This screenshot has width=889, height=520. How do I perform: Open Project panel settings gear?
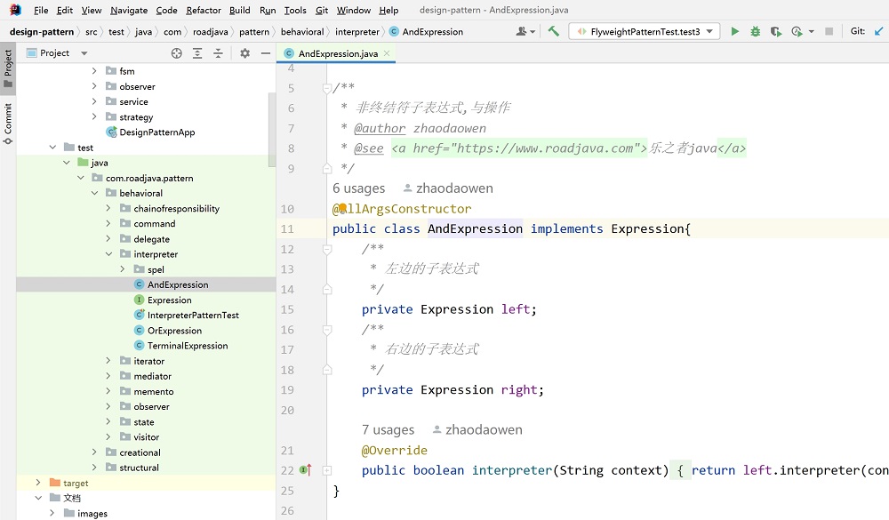[245, 53]
